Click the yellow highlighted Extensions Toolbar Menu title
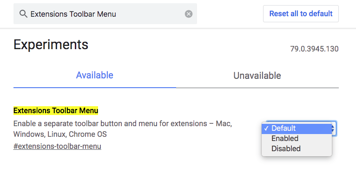Viewport: 356px width, 173px height. coord(56,111)
